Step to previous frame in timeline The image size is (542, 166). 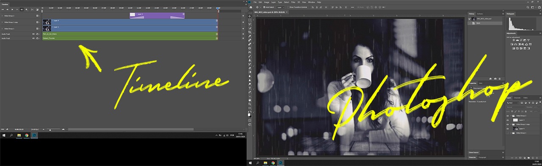pos(7,9)
